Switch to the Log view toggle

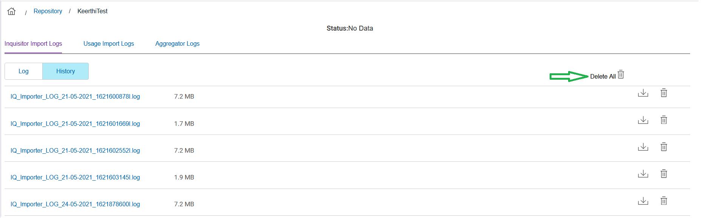pyautogui.click(x=23, y=71)
